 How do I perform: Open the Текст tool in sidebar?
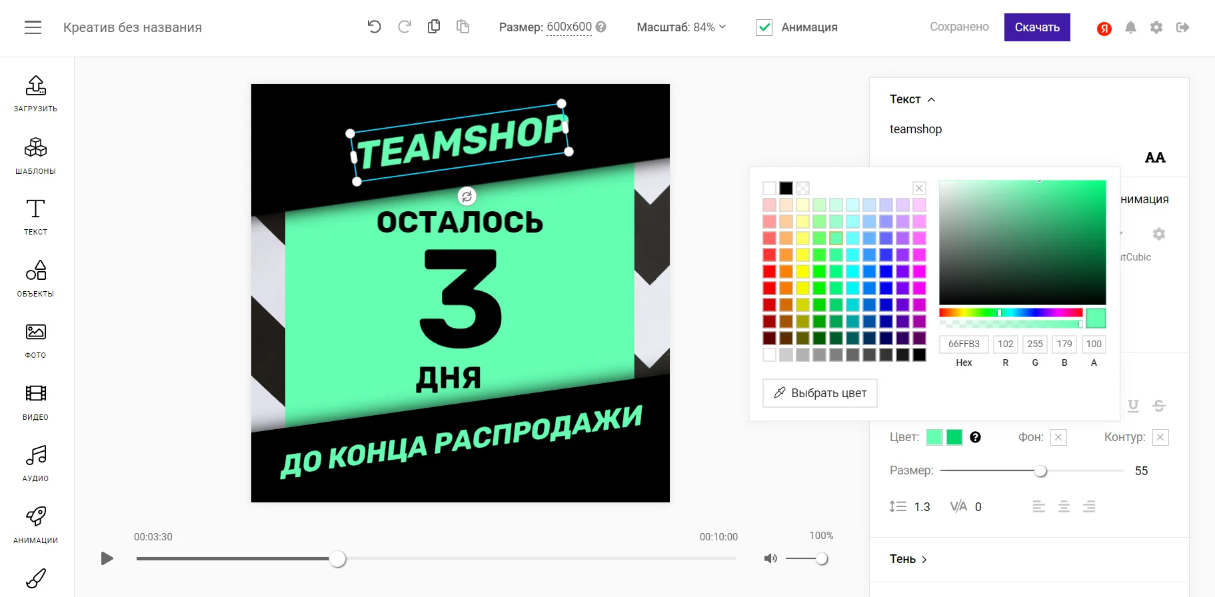tap(35, 217)
